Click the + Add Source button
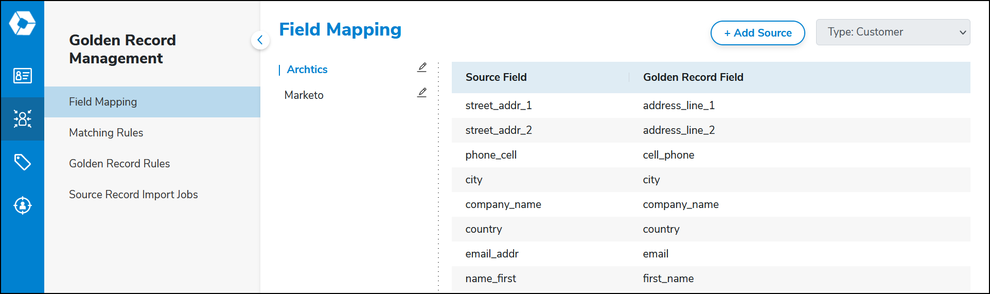The width and height of the screenshot is (990, 294). point(757,33)
